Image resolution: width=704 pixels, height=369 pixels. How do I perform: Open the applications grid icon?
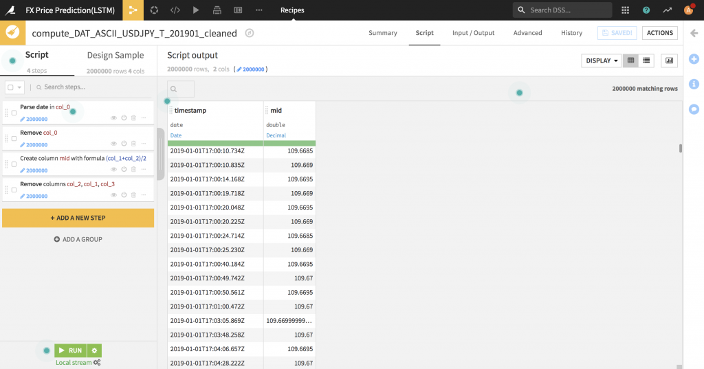point(625,10)
